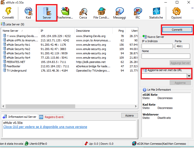Image resolution: width=194 pixels, height=148 pixels.
Task: Select eDonkeys bridge for kade... description
Action: pyautogui.click(x=93, y=66)
